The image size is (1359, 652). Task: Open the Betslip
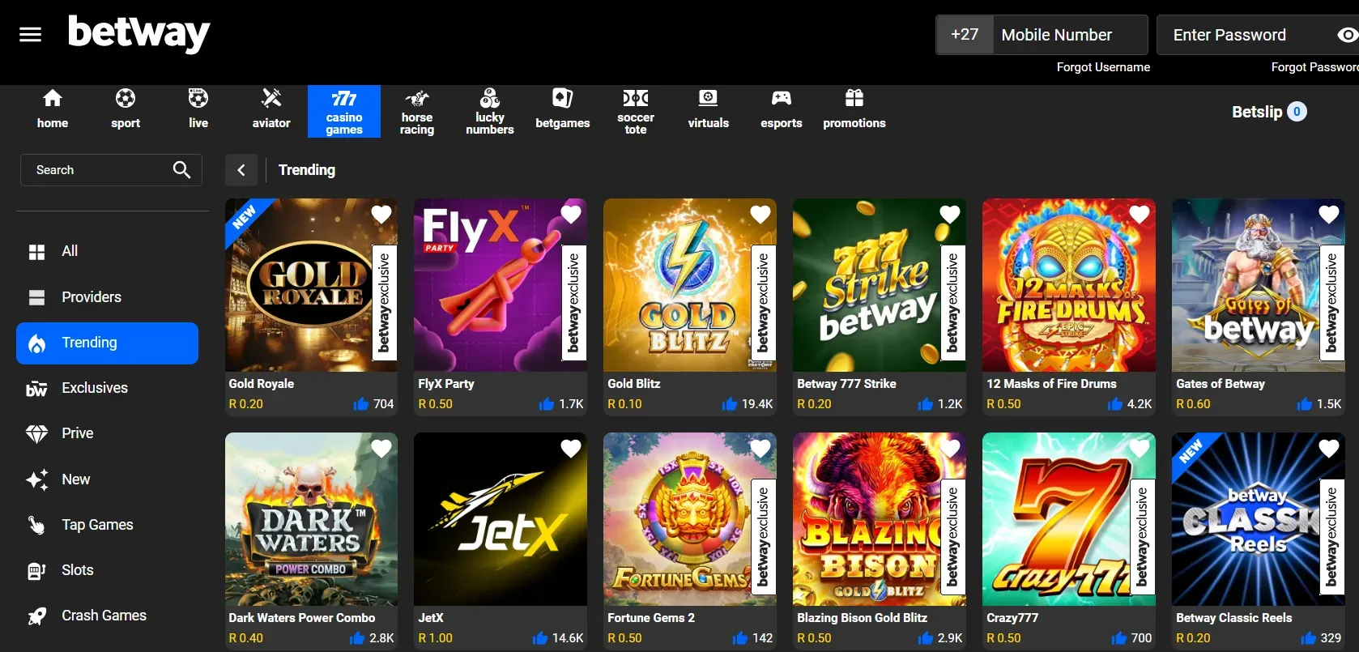coord(1269,112)
